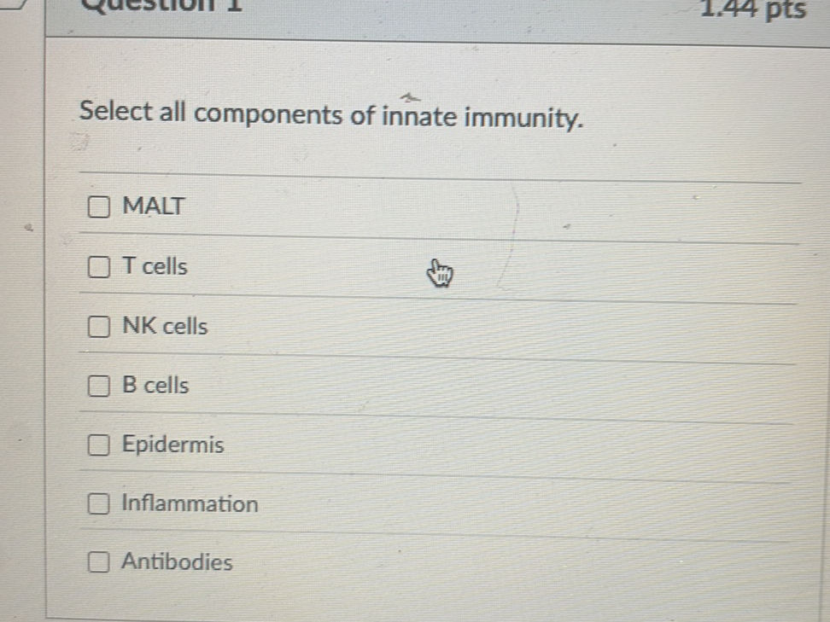
Task: Check the Epidermis answer checkbox
Action: (x=98, y=444)
